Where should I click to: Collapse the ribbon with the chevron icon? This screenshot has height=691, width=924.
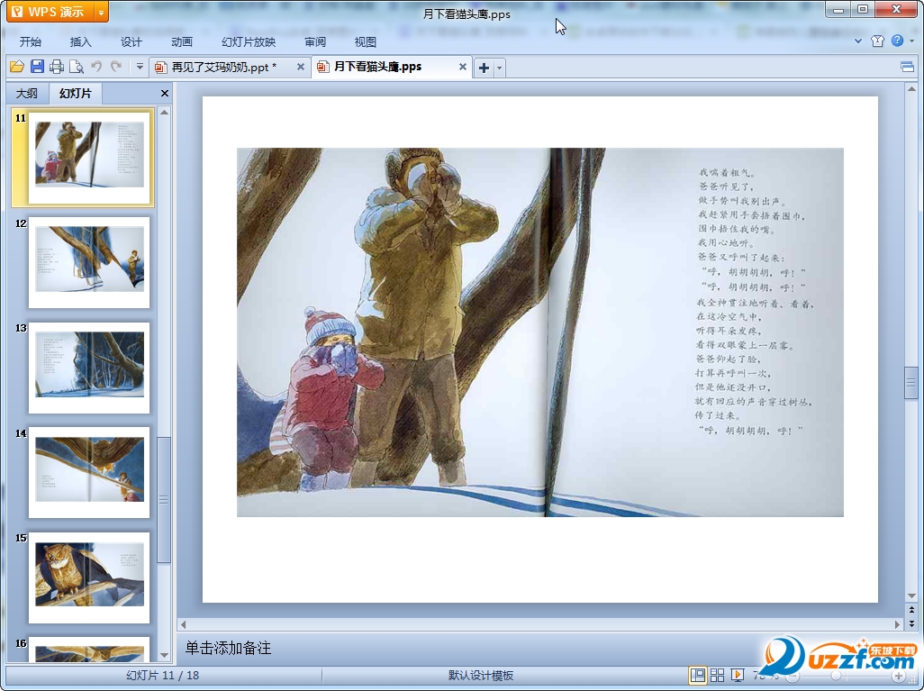click(858, 41)
